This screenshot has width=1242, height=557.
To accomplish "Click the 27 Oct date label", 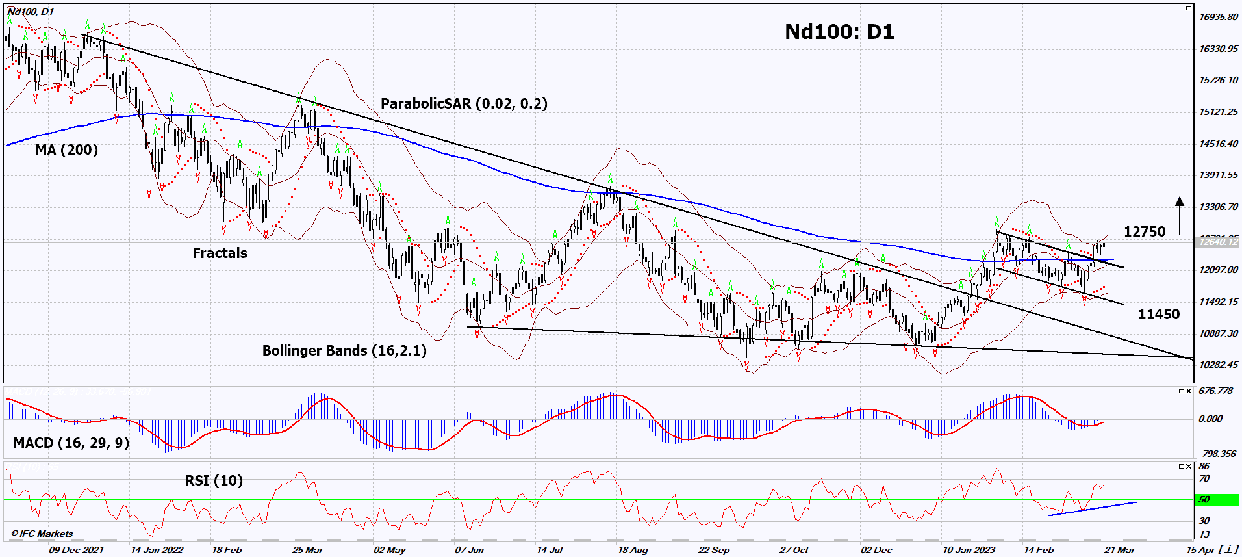I will click(794, 550).
